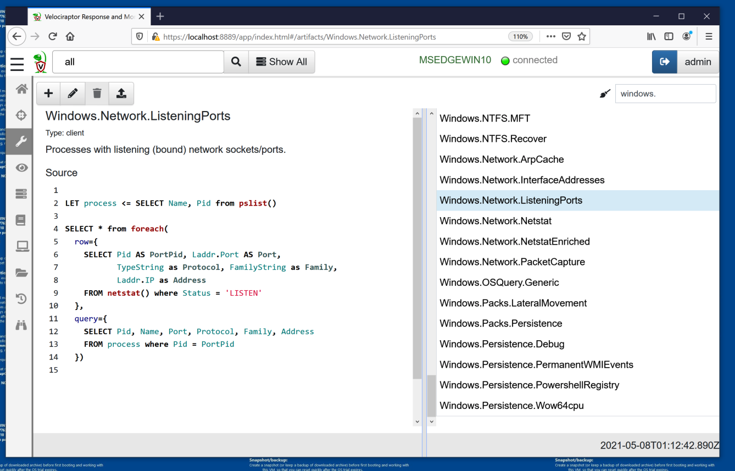
Task: Open Hunt Manager crosshair icon in sidebar
Action: coord(21,115)
